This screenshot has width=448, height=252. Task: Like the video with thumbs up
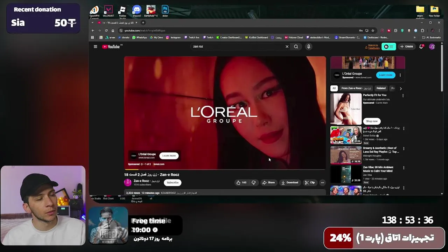[x=241, y=182]
